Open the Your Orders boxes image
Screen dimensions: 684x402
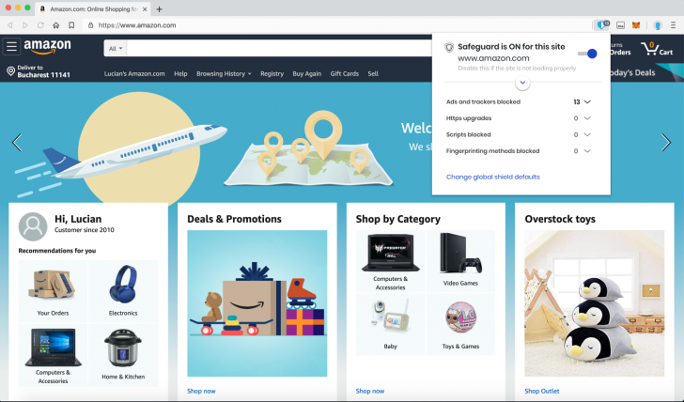[53, 285]
